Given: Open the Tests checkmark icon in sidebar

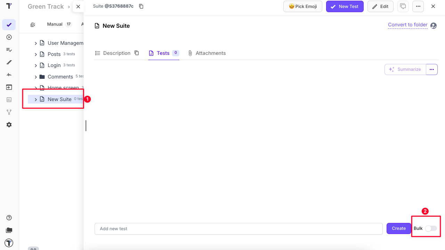Looking at the screenshot, I should pos(9,25).
